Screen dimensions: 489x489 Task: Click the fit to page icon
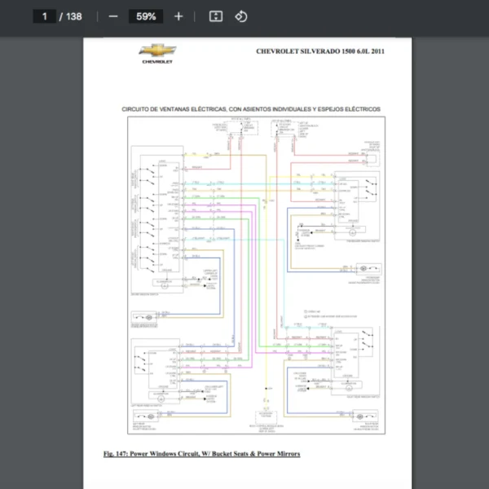tap(215, 16)
